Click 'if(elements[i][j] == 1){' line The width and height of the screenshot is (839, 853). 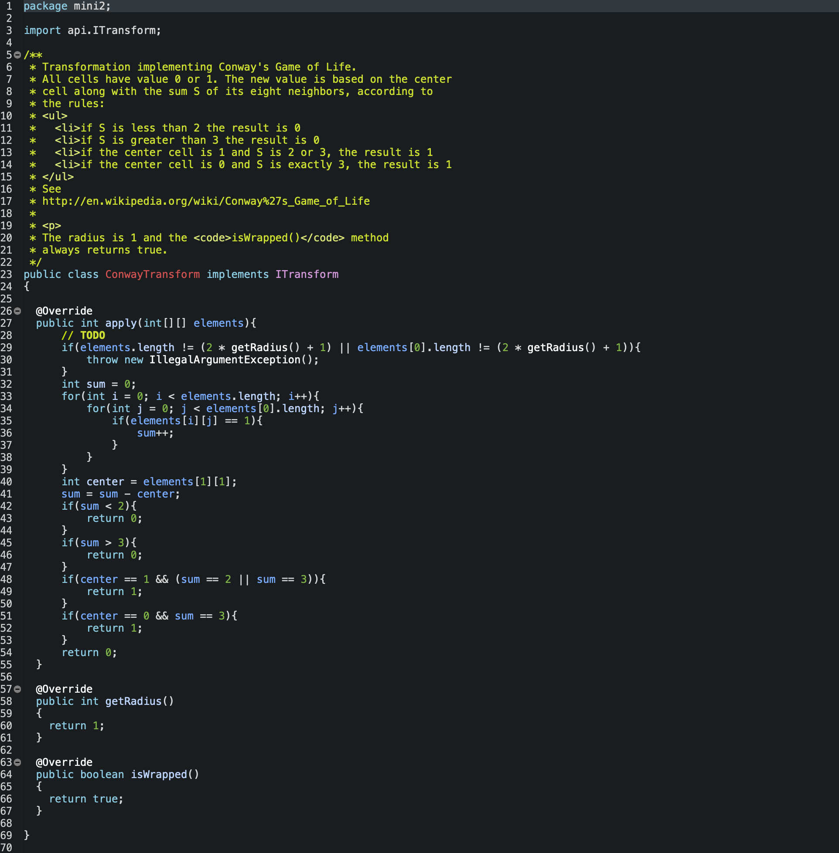coord(187,421)
